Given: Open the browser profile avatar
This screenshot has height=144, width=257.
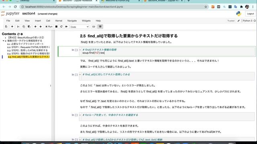Looking at the screenshot, I should tap(247, 7).
